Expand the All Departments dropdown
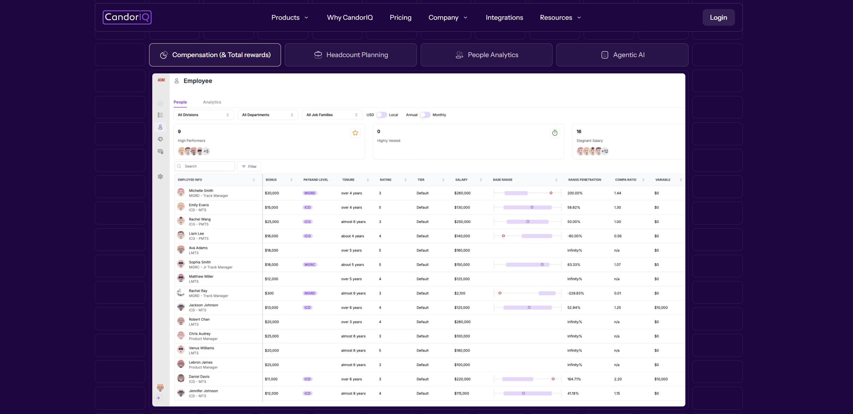The height and width of the screenshot is (414, 853). pos(267,115)
